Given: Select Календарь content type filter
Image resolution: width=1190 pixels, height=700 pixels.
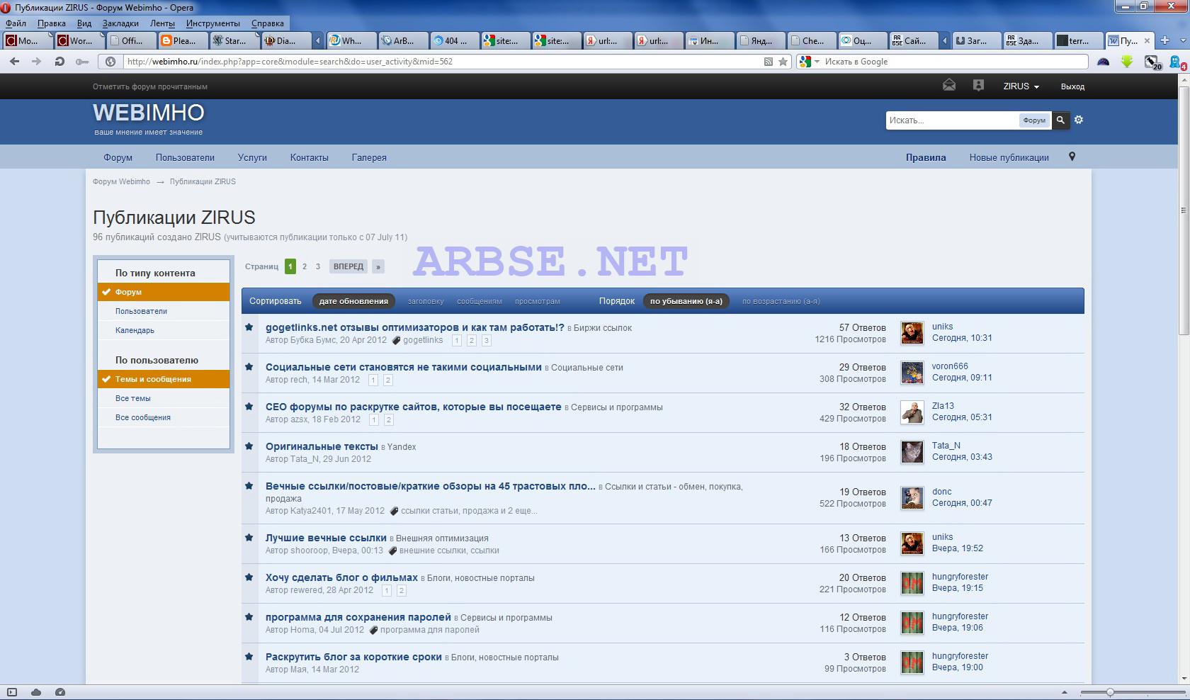Looking at the screenshot, I should [x=164, y=330].
